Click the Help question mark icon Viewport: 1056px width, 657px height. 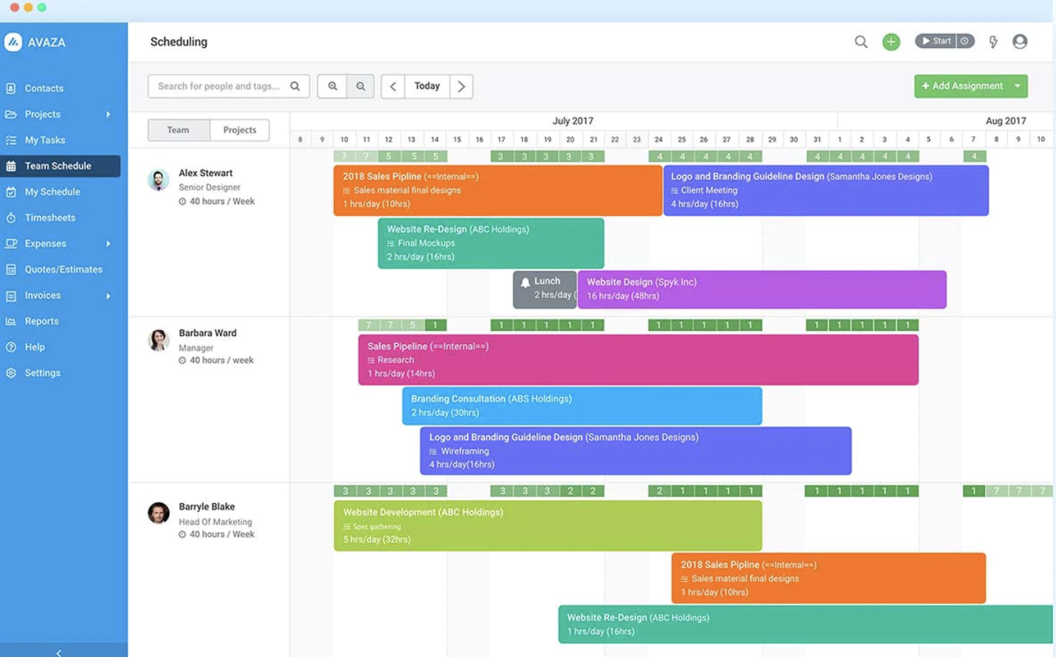point(11,347)
